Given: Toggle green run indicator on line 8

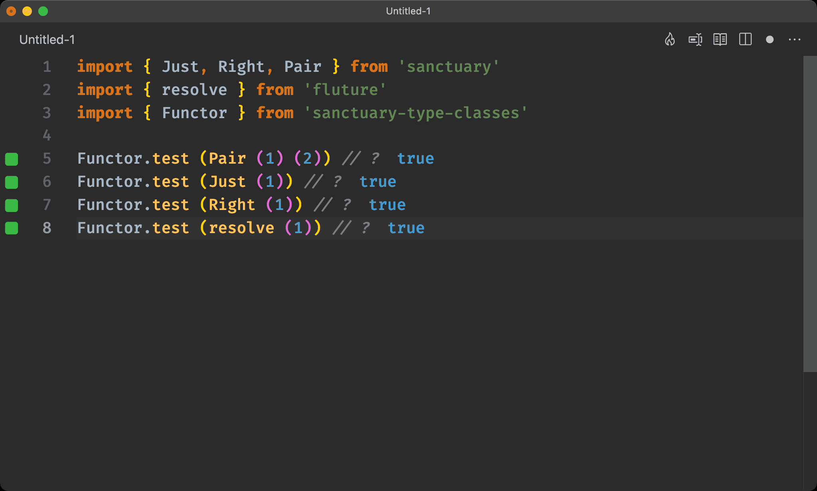Looking at the screenshot, I should tap(13, 227).
